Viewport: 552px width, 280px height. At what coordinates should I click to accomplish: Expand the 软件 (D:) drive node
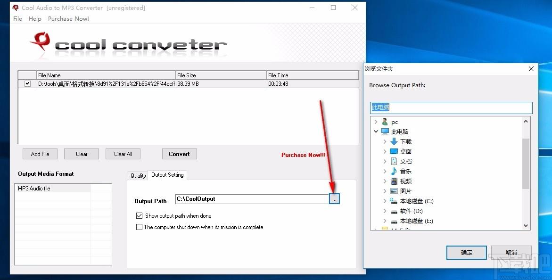(385, 211)
